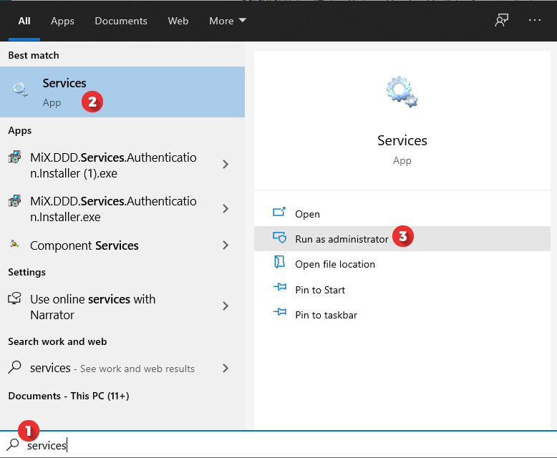Click the Pin to taskbar pin icon
The height and width of the screenshot is (458, 557).
tap(280, 312)
